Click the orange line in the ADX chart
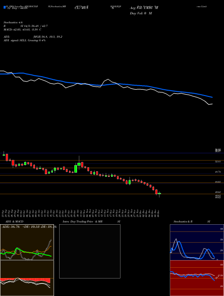This screenshot has height=296, width=224. pos(26,251)
